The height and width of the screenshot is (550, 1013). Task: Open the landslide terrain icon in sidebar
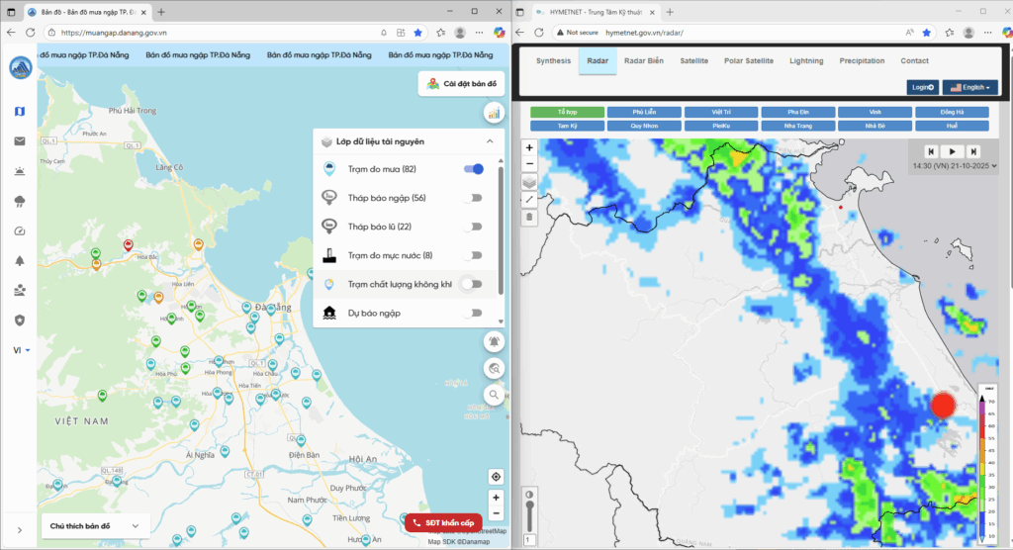20,290
